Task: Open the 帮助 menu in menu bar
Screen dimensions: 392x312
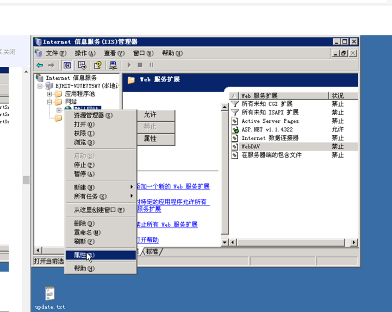Action: tap(172, 53)
